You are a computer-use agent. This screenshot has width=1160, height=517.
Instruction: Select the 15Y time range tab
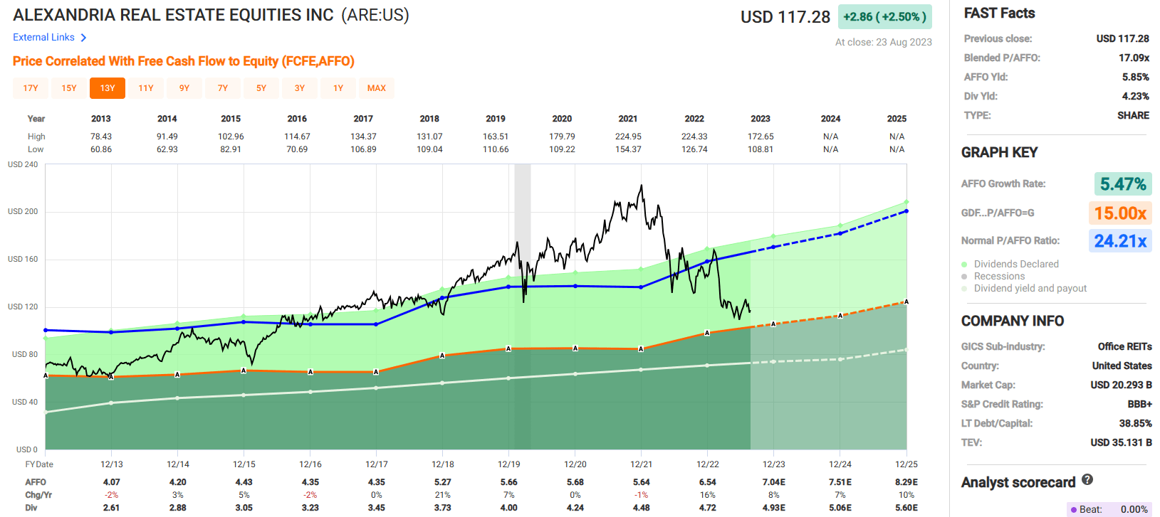click(x=69, y=88)
